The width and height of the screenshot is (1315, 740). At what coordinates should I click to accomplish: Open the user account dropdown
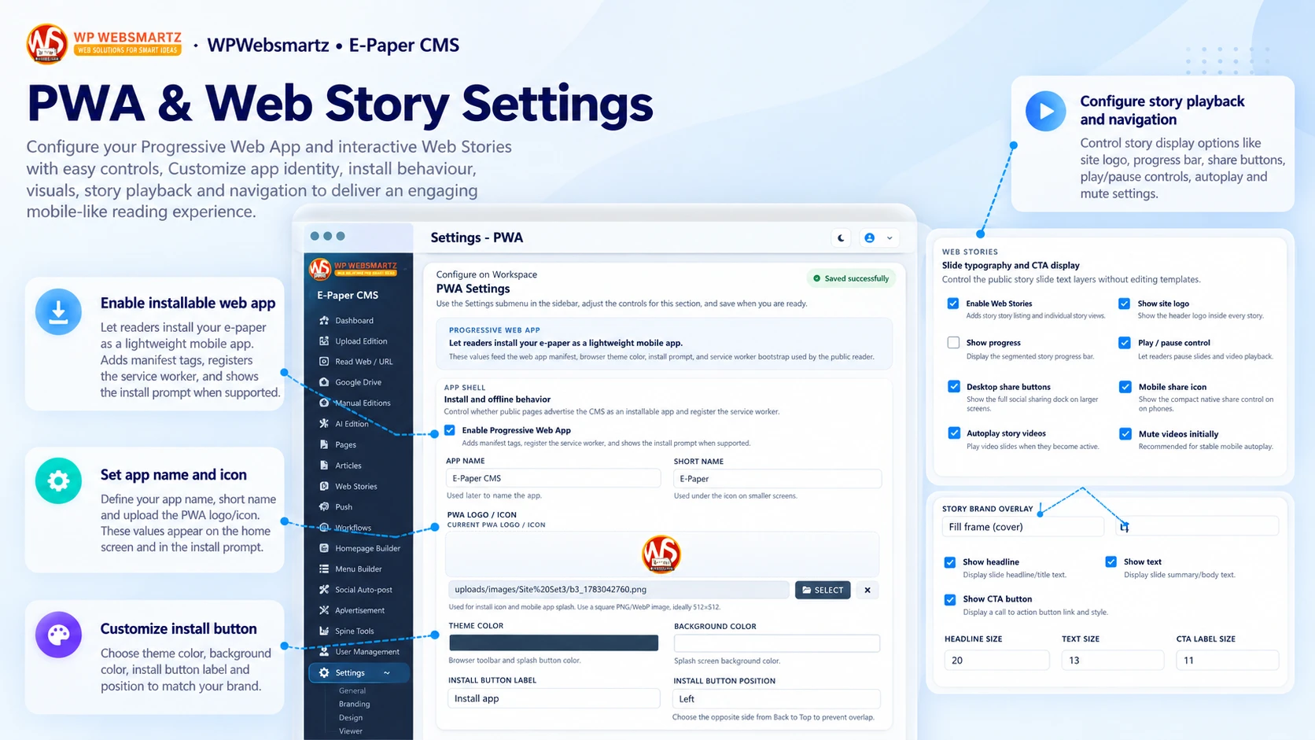point(879,237)
